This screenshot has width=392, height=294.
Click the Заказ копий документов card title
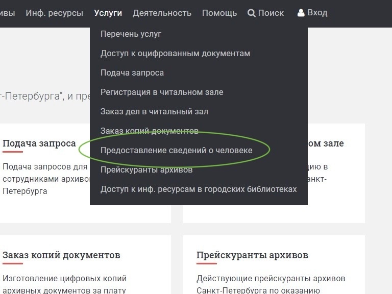click(61, 255)
